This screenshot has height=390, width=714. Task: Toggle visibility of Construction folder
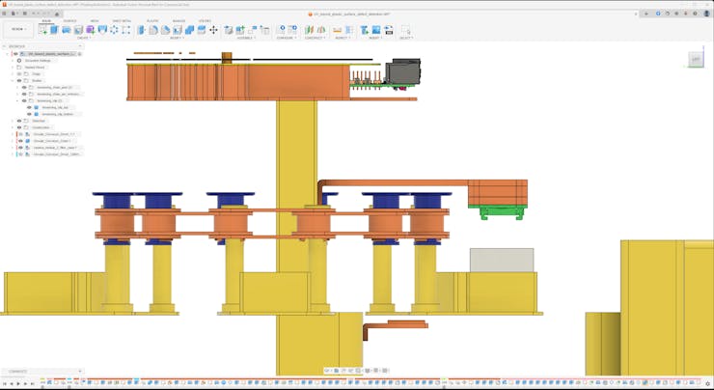[18, 127]
